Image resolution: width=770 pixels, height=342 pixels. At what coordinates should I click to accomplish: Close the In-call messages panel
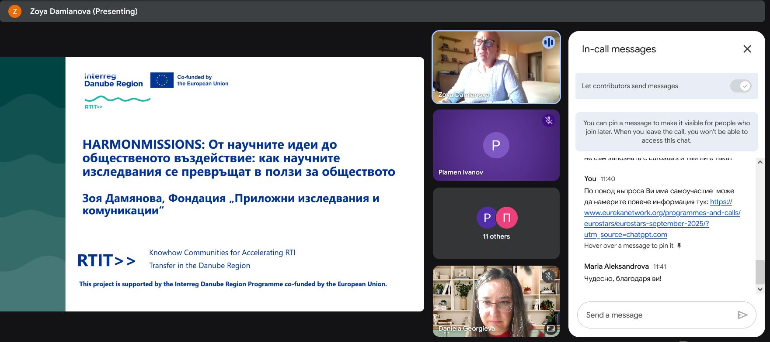tap(747, 49)
